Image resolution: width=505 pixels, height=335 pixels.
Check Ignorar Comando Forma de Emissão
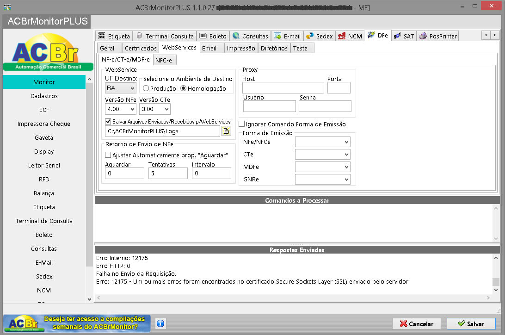click(x=241, y=124)
